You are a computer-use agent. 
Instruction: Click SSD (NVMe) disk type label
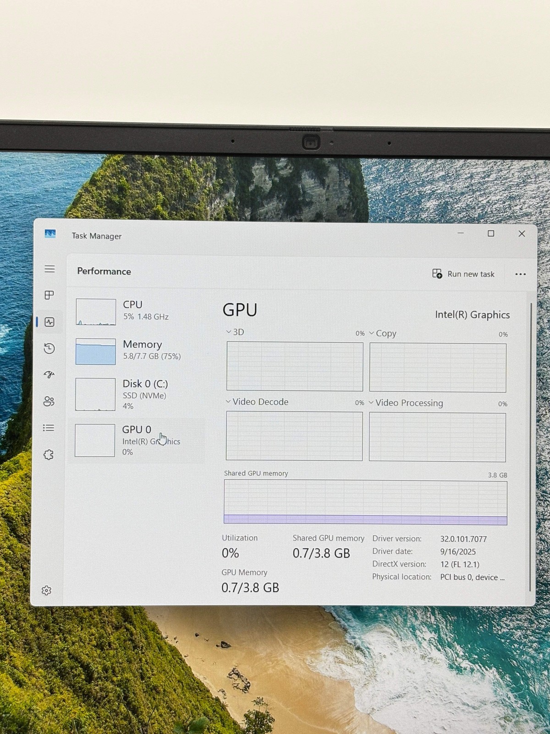[144, 395]
